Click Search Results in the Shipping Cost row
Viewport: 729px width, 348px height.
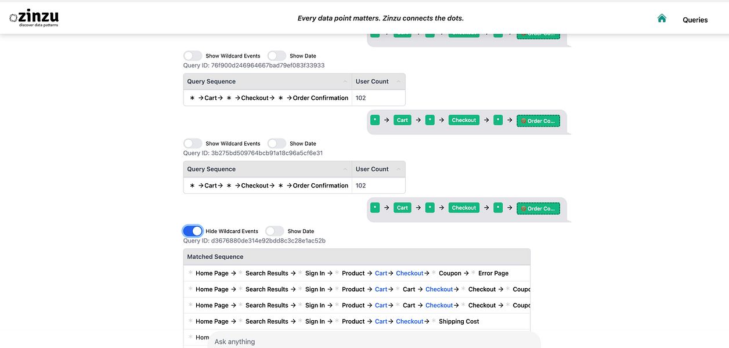coord(266,321)
